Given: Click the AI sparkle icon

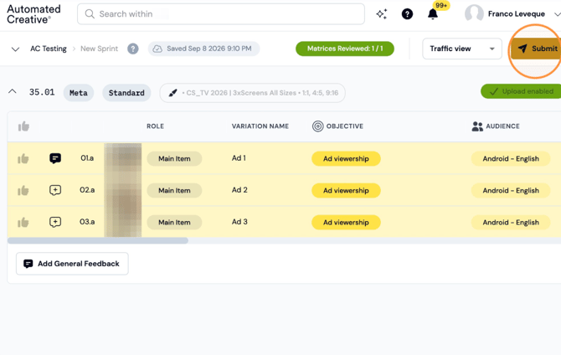Looking at the screenshot, I should (x=381, y=14).
